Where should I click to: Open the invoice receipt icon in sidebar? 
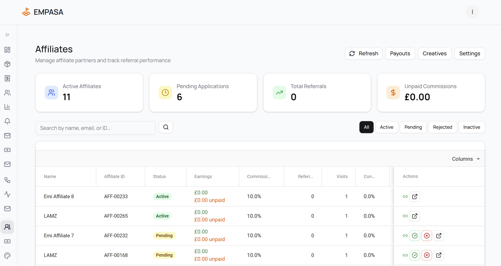[7, 78]
